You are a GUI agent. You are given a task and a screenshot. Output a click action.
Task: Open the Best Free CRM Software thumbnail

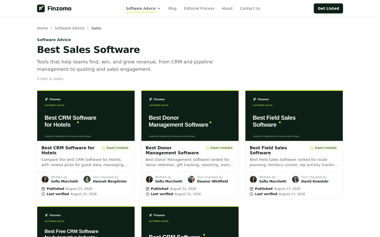click(x=86, y=222)
